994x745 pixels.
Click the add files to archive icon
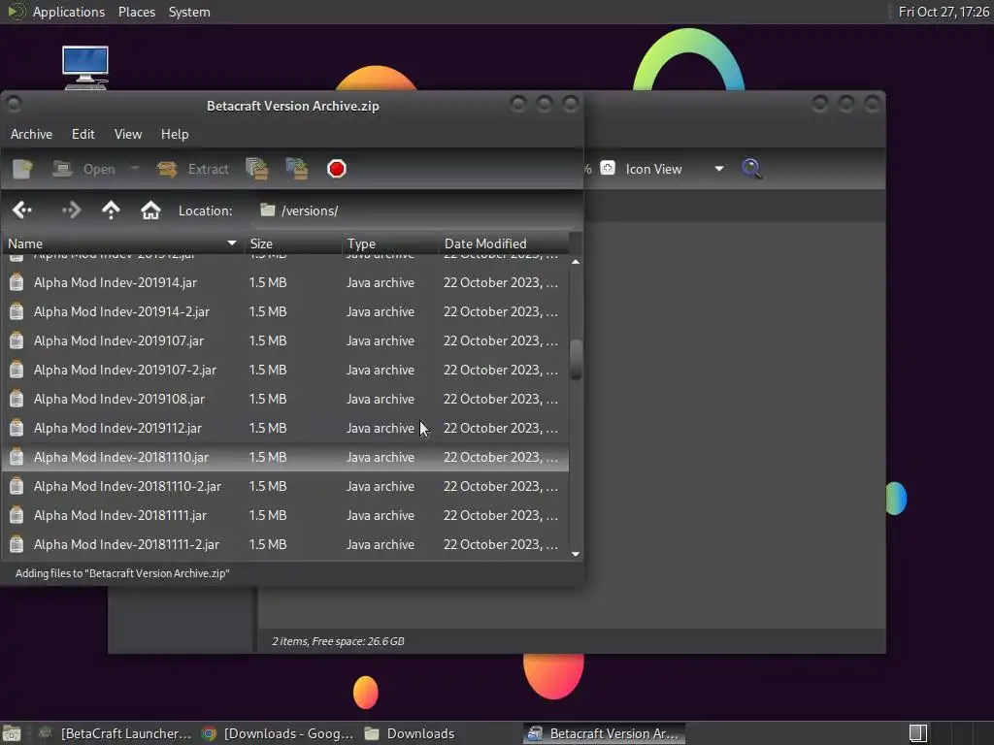click(257, 169)
